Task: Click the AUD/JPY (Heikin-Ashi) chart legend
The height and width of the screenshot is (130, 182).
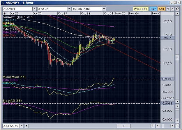Action: point(19,17)
